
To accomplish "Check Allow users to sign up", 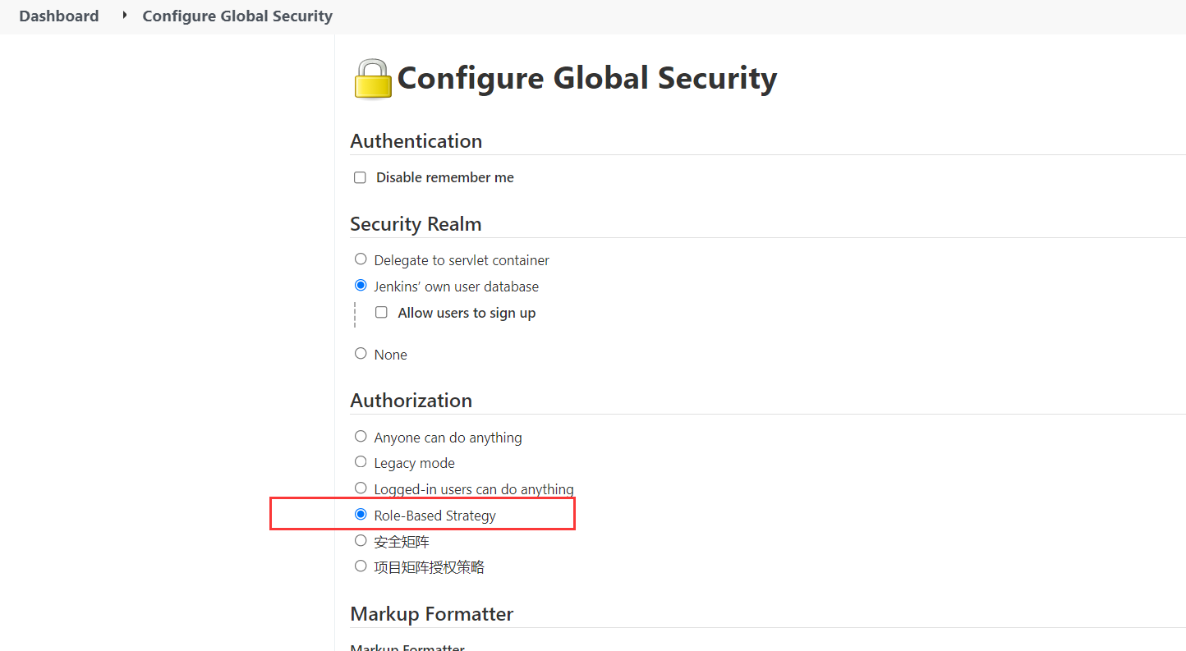I will (381, 312).
